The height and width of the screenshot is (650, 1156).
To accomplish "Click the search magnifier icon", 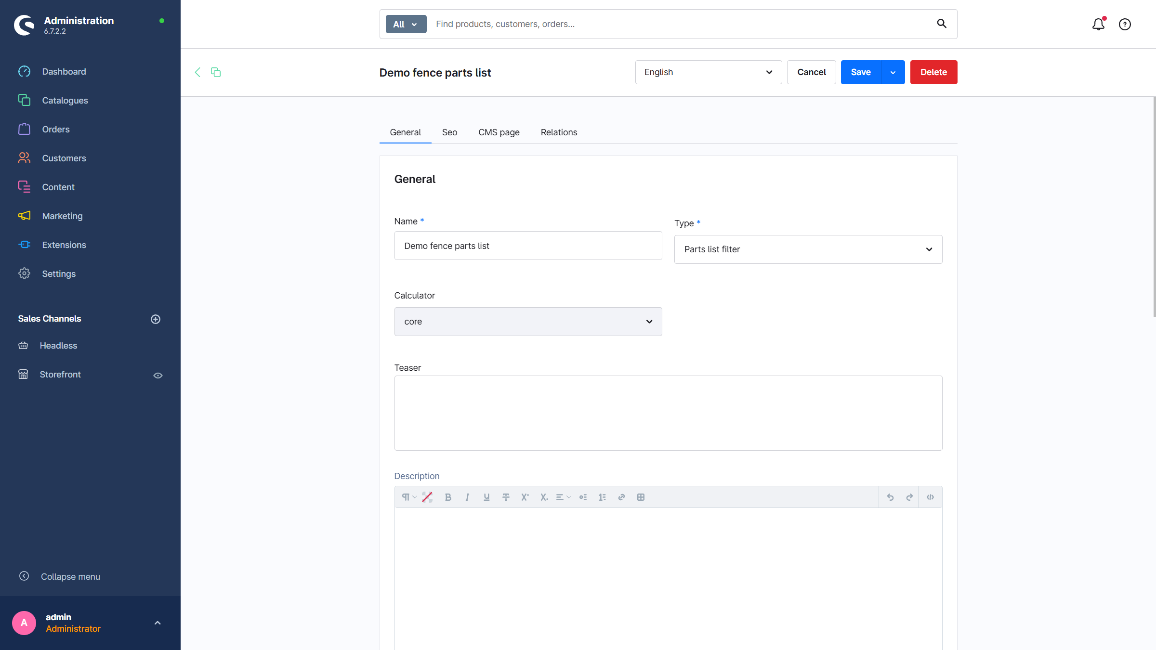I will tap(942, 24).
